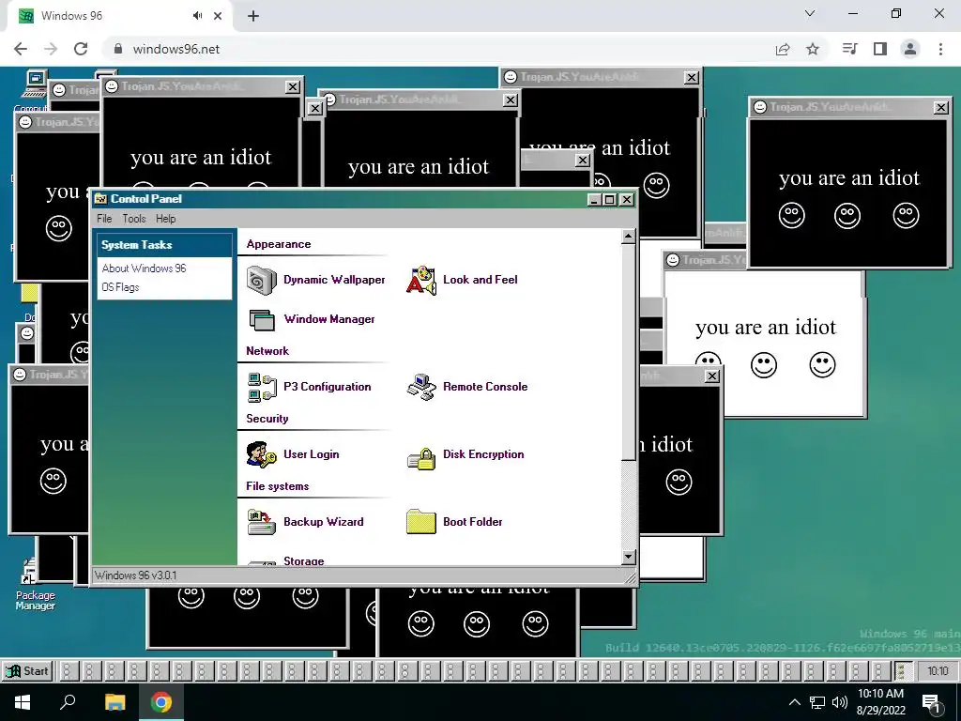
Task: Open Dynamic Wallpaper settings icon
Action: 262,280
